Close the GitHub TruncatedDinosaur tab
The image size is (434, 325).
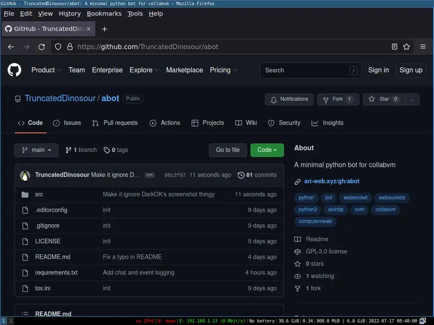pos(89,29)
